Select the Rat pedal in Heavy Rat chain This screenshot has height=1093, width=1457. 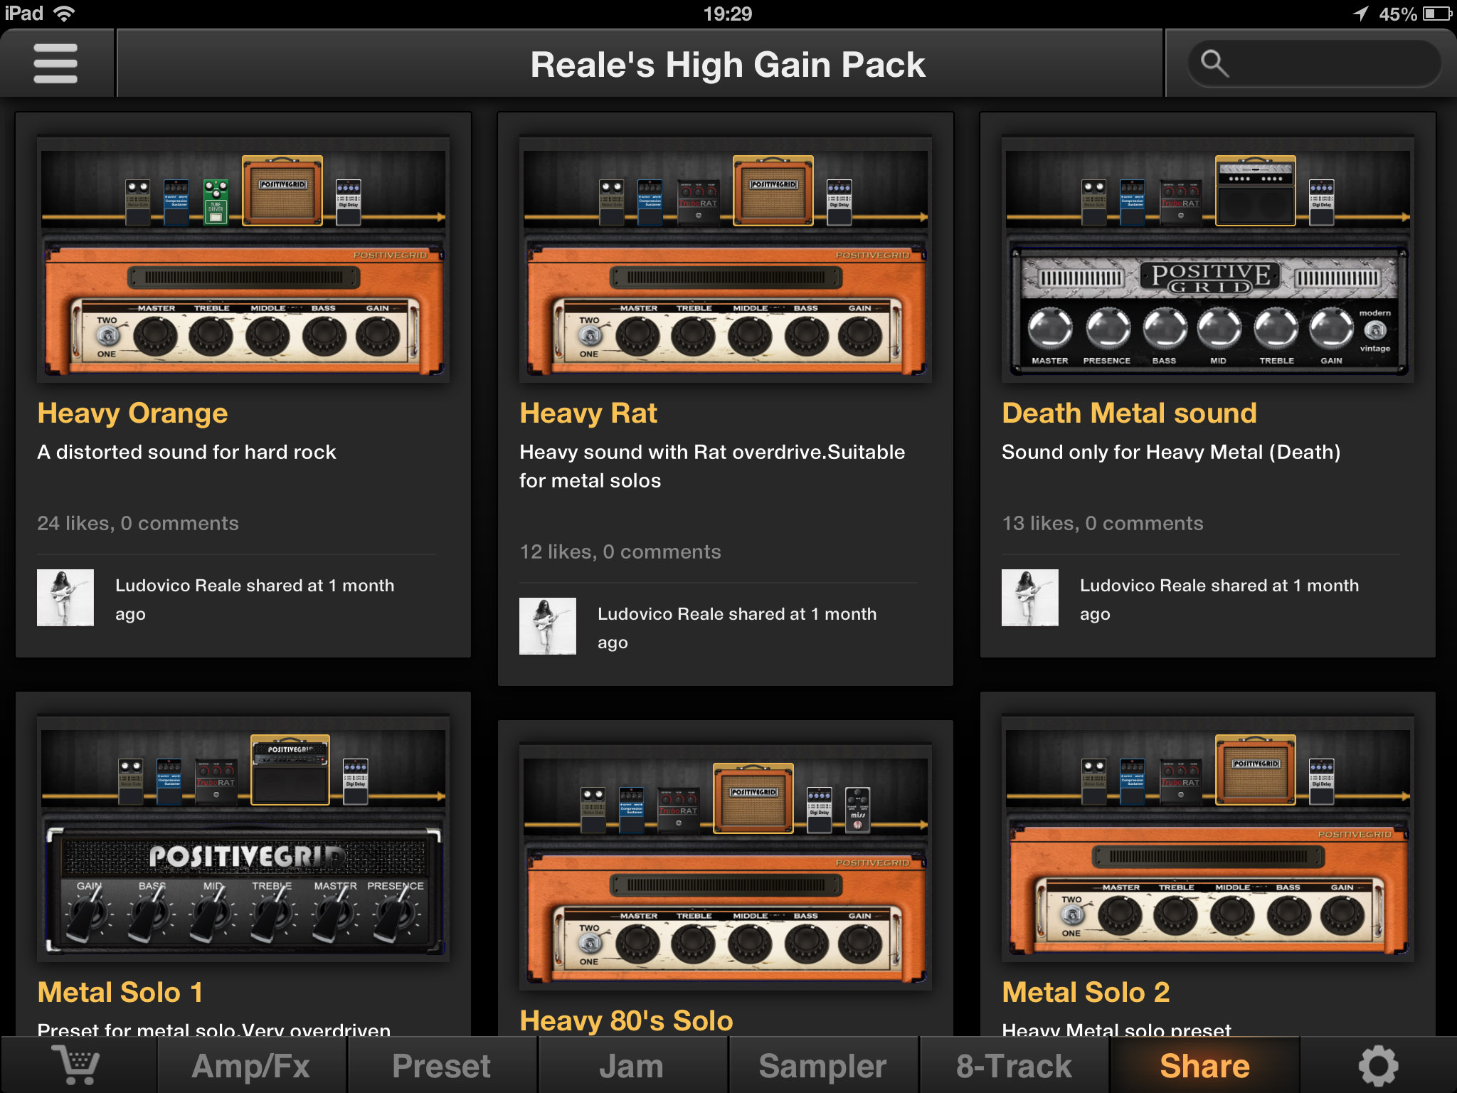click(698, 203)
